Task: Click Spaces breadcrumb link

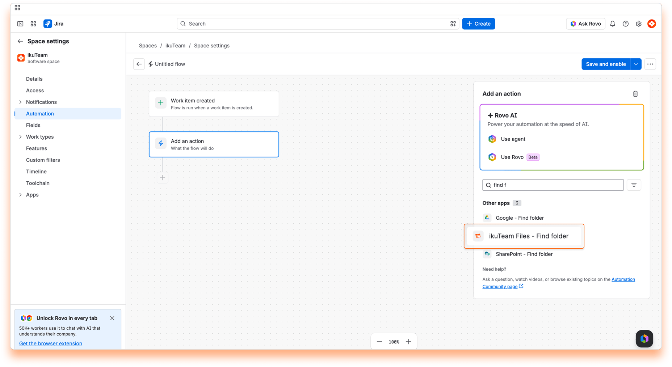Action: 148,46
